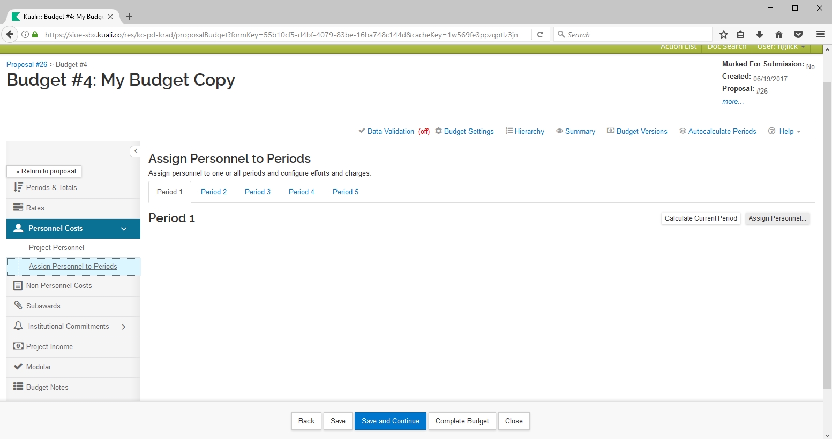Click the Budget Settings gear icon
The height and width of the screenshot is (439, 832).
click(x=438, y=131)
